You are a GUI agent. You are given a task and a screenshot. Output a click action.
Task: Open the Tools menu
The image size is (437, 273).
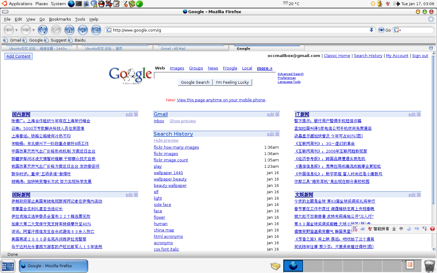point(80,19)
